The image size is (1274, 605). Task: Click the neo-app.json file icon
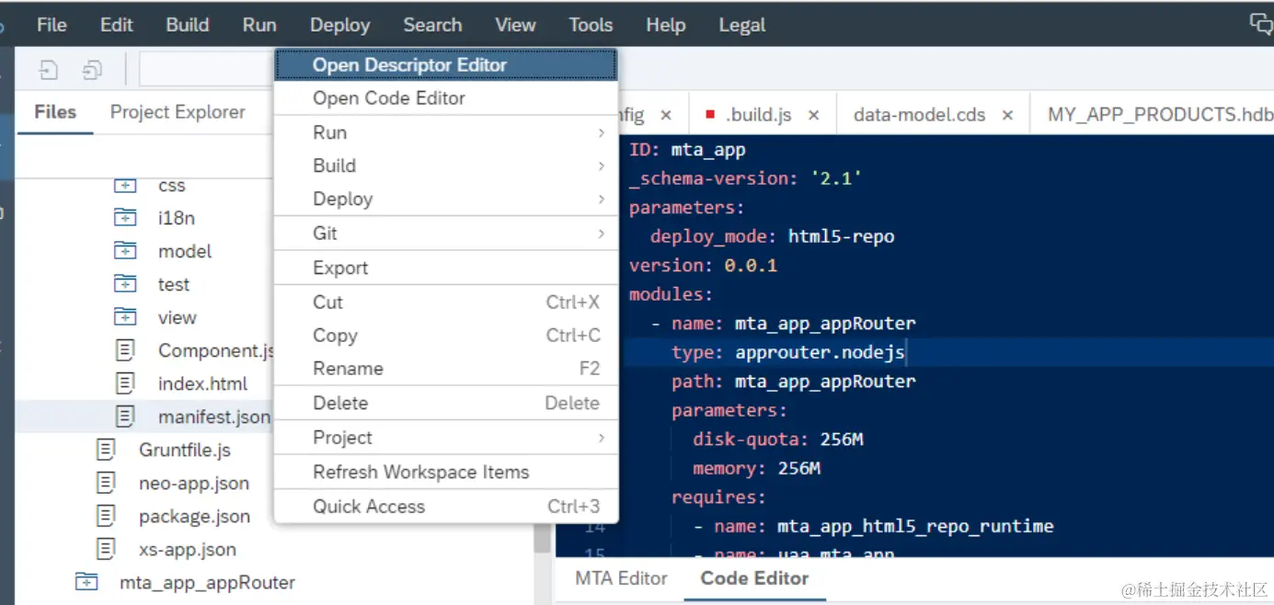pos(107,483)
